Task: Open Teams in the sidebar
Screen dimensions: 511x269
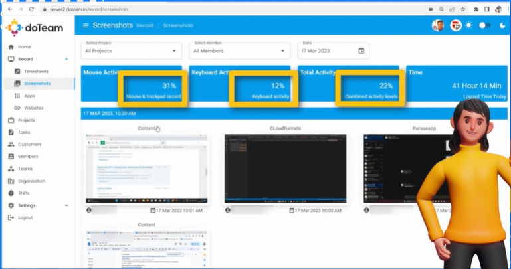Action: tap(25, 169)
